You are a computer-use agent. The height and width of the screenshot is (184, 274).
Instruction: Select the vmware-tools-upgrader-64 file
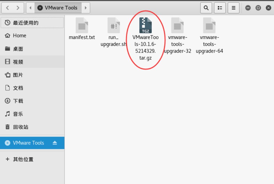coord(209,26)
